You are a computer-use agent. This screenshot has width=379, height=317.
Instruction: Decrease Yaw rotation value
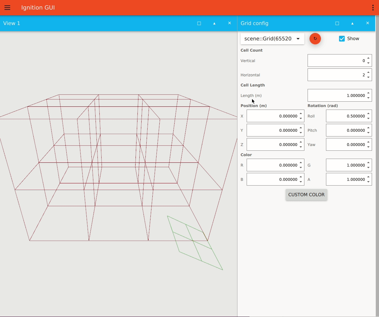(368, 147)
